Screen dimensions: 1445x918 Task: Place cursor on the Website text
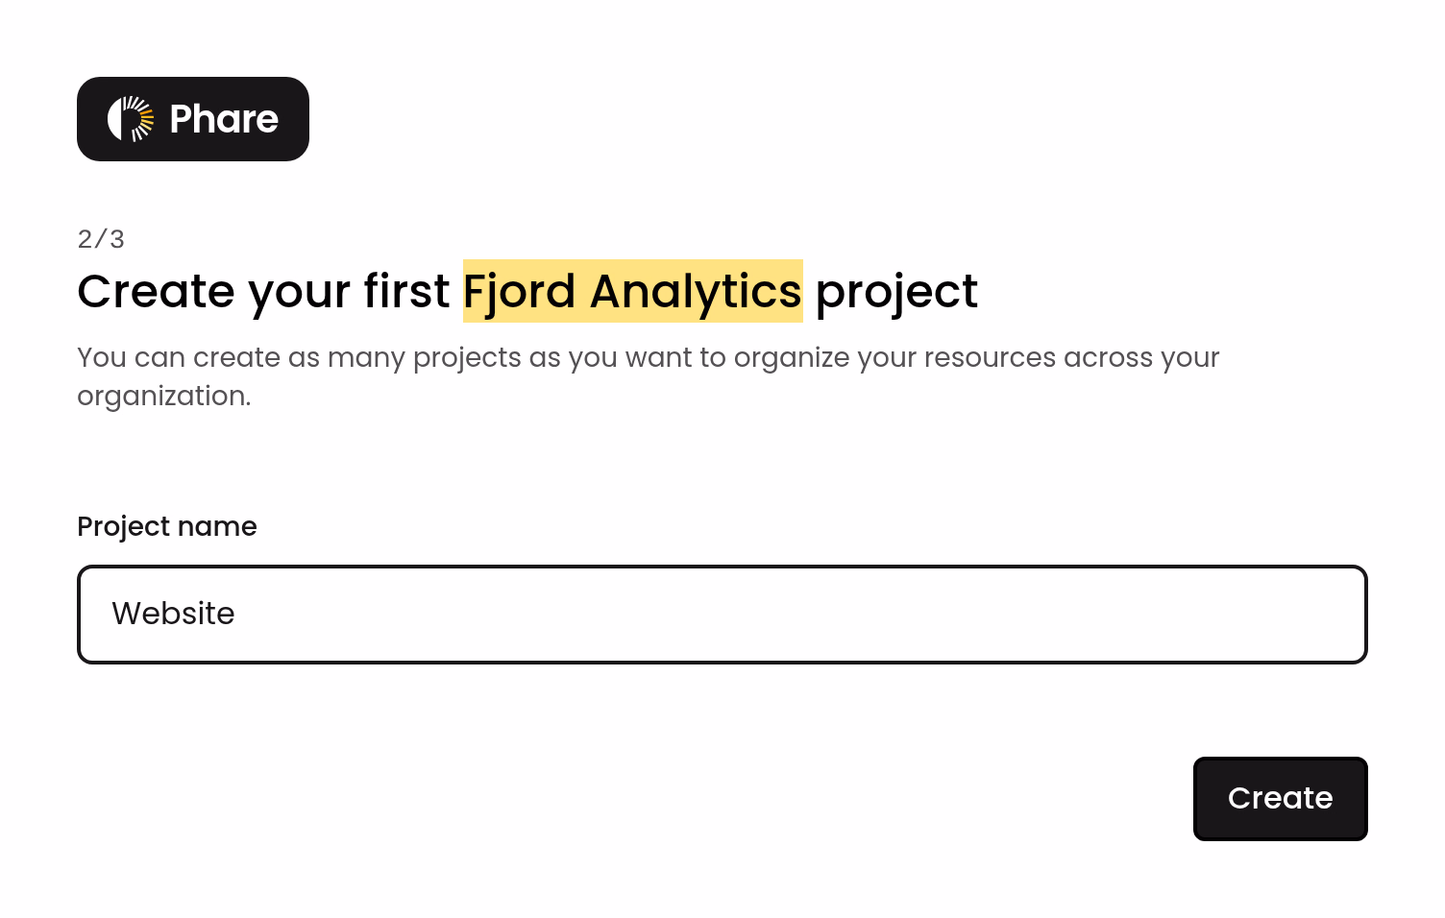(173, 614)
